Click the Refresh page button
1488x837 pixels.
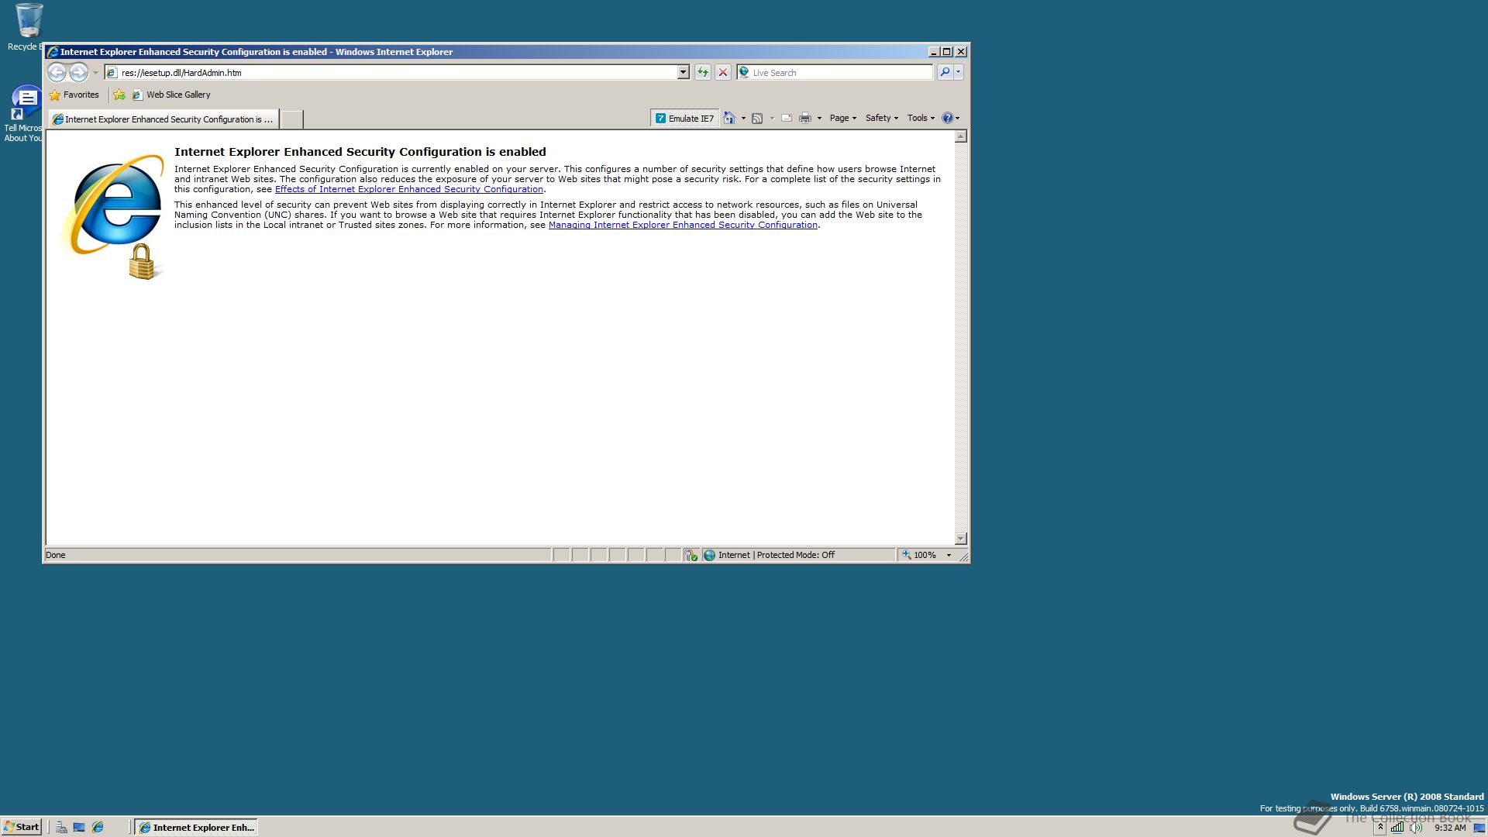702,72
